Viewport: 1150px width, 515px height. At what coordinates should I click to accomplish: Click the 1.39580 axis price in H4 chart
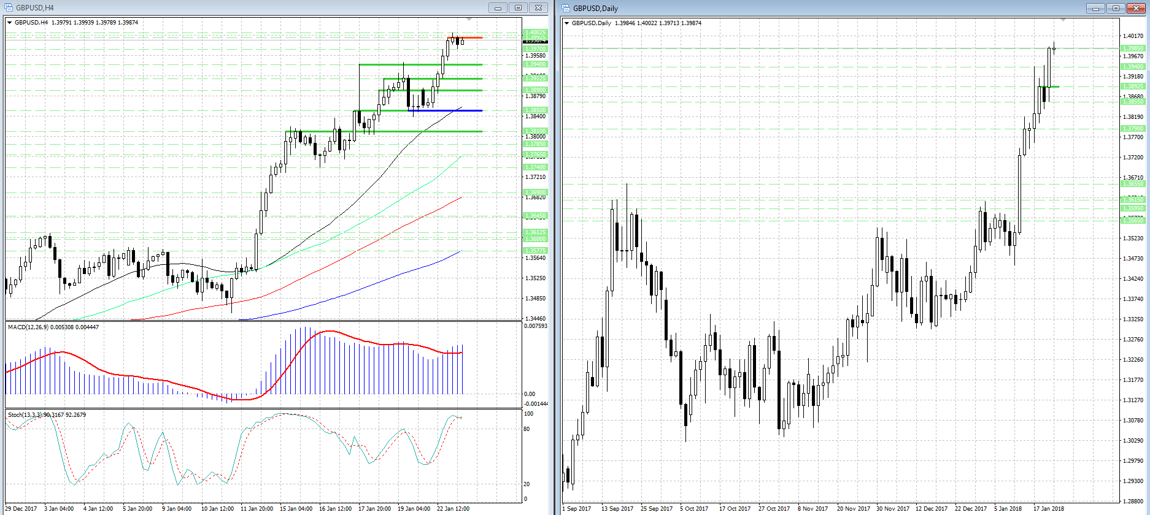click(x=535, y=56)
